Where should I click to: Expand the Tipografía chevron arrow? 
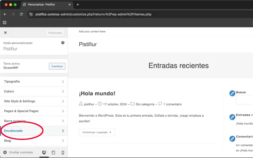tap(63, 82)
